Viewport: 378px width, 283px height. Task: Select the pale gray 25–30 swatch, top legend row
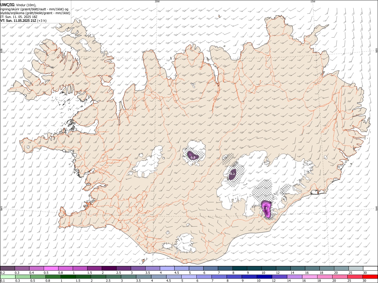356,269
